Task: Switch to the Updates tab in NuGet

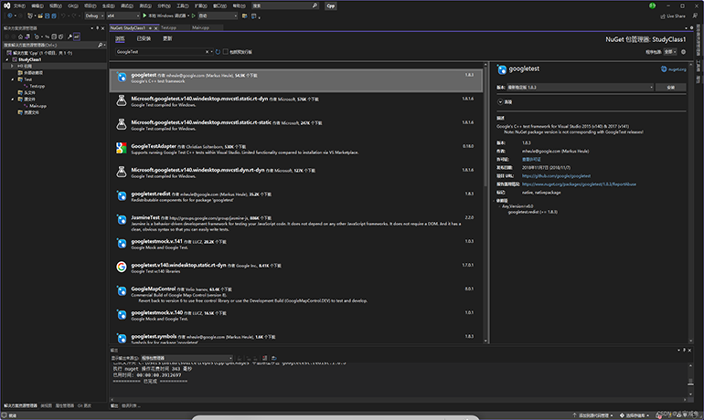Action: 167,39
